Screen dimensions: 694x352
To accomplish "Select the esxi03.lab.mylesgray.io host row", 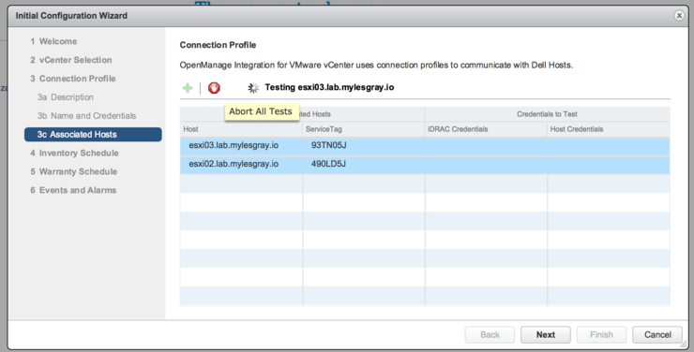I will [425, 145].
